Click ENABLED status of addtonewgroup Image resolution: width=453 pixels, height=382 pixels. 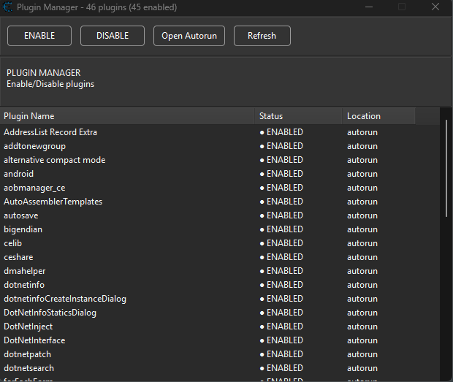pyautogui.click(x=281, y=146)
